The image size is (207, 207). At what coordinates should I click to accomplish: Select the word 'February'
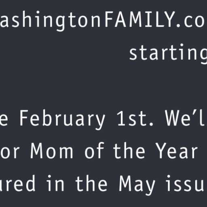coord(62,120)
